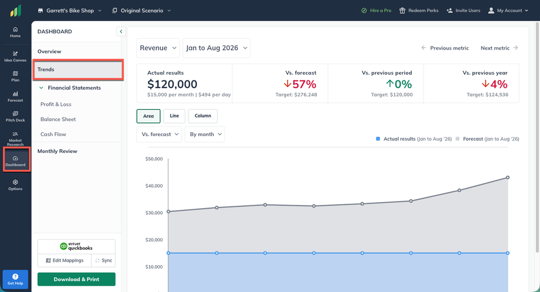Click the Redeem Perks link
Screen dimensions: 540x292
(423, 11)
